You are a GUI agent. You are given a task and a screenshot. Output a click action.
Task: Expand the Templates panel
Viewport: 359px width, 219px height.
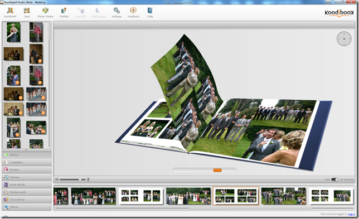tap(27, 162)
